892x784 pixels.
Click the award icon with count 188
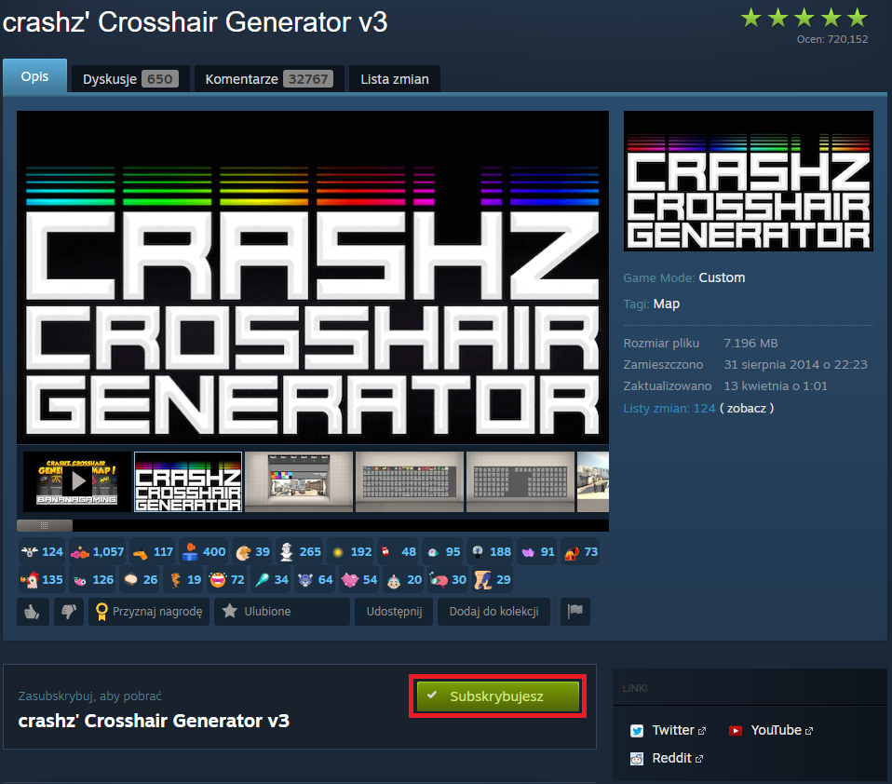pos(491,551)
